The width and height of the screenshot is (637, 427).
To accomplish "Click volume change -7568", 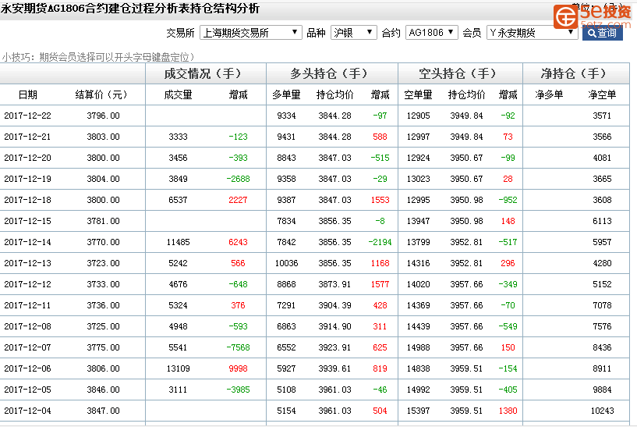I will pyautogui.click(x=238, y=347).
